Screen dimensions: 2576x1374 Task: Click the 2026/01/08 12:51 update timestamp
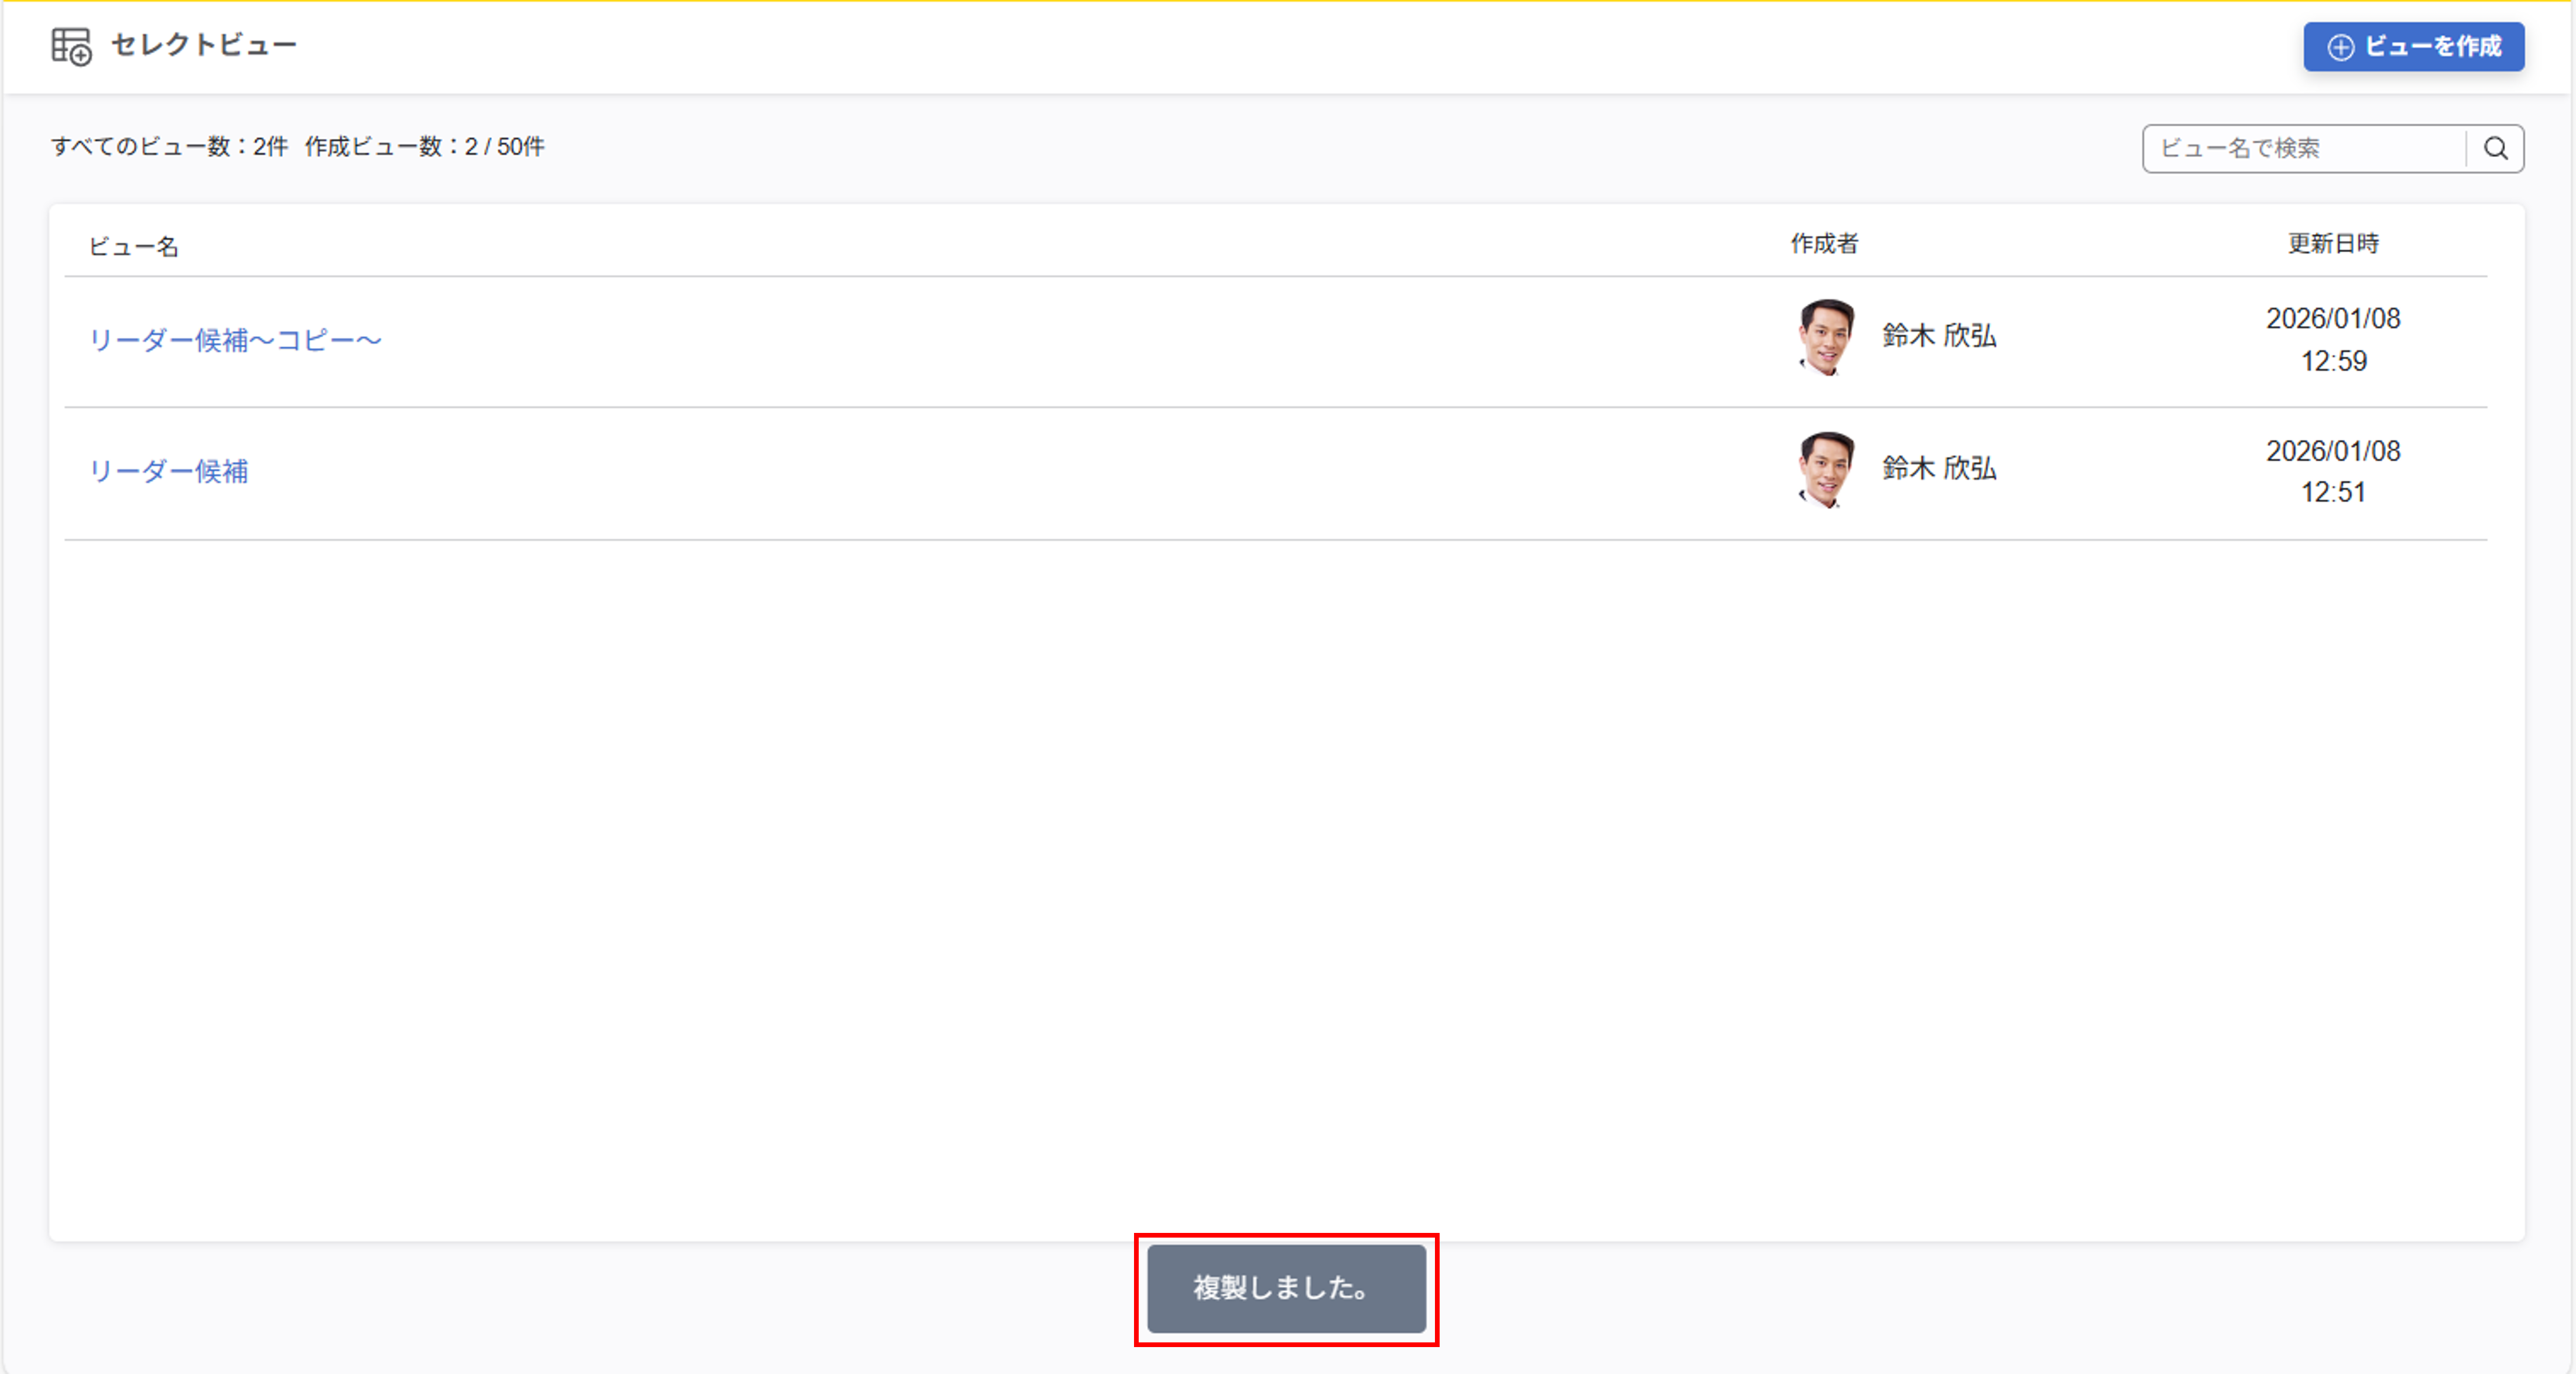(2333, 471)
